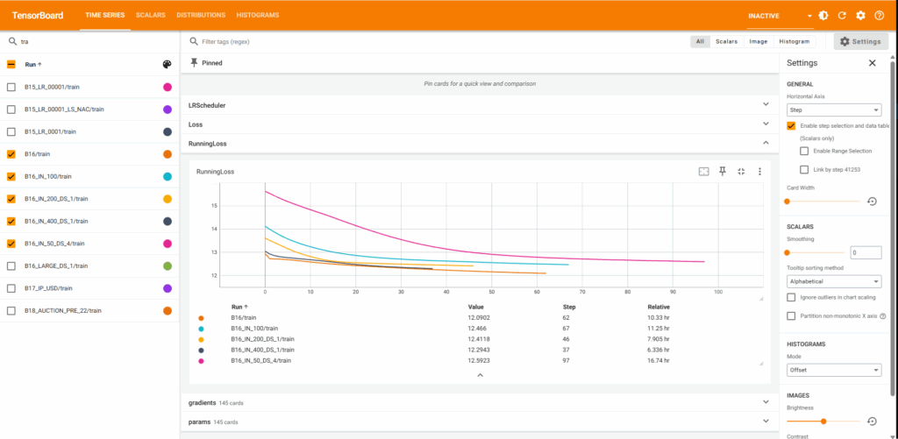Click the Smoothing slider handle

(x=788, y=252)
